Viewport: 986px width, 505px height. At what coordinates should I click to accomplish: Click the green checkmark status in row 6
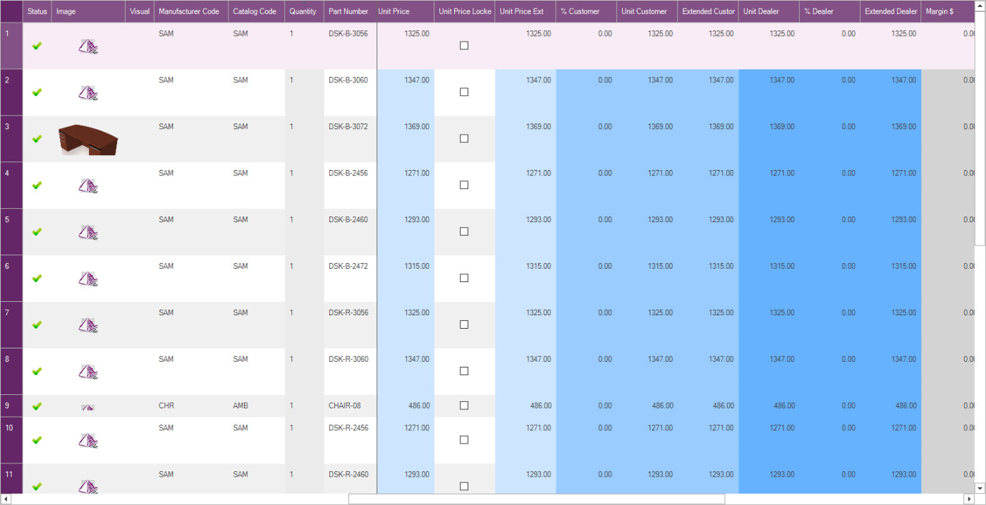tap(37, 279)
